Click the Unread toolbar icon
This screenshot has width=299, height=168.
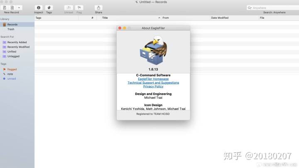coord(69,7)
